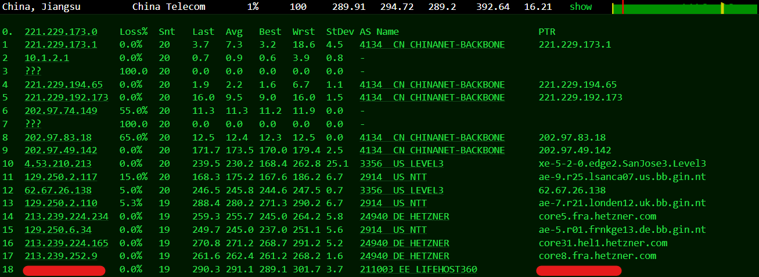Click AS 24940 DE HETZNER in hop 17

click(404, 256)
